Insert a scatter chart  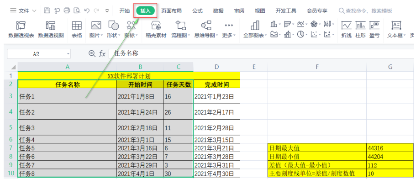[314, 34]
